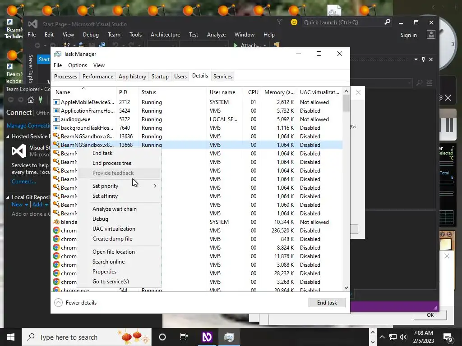
Task: Select BeamNGSandbox process with PID 13636
Action: (x=197, y=136)
